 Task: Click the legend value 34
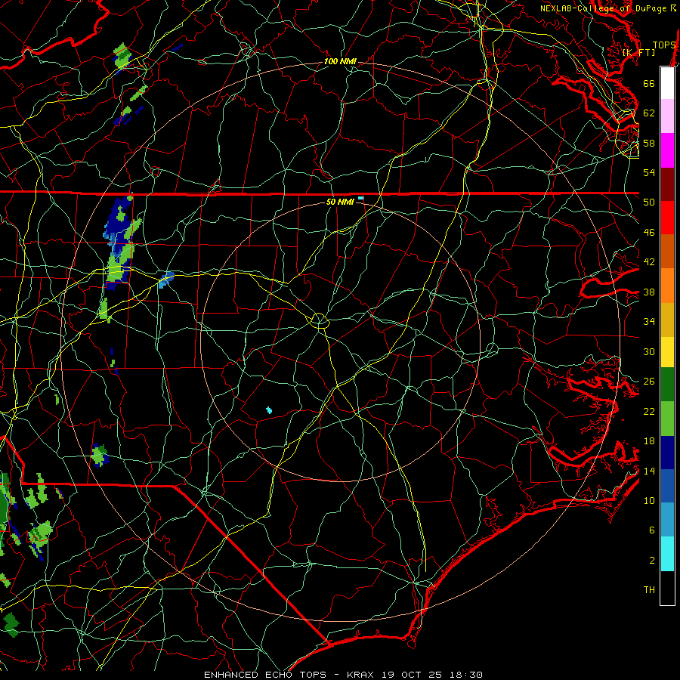[x=649, y=322]
